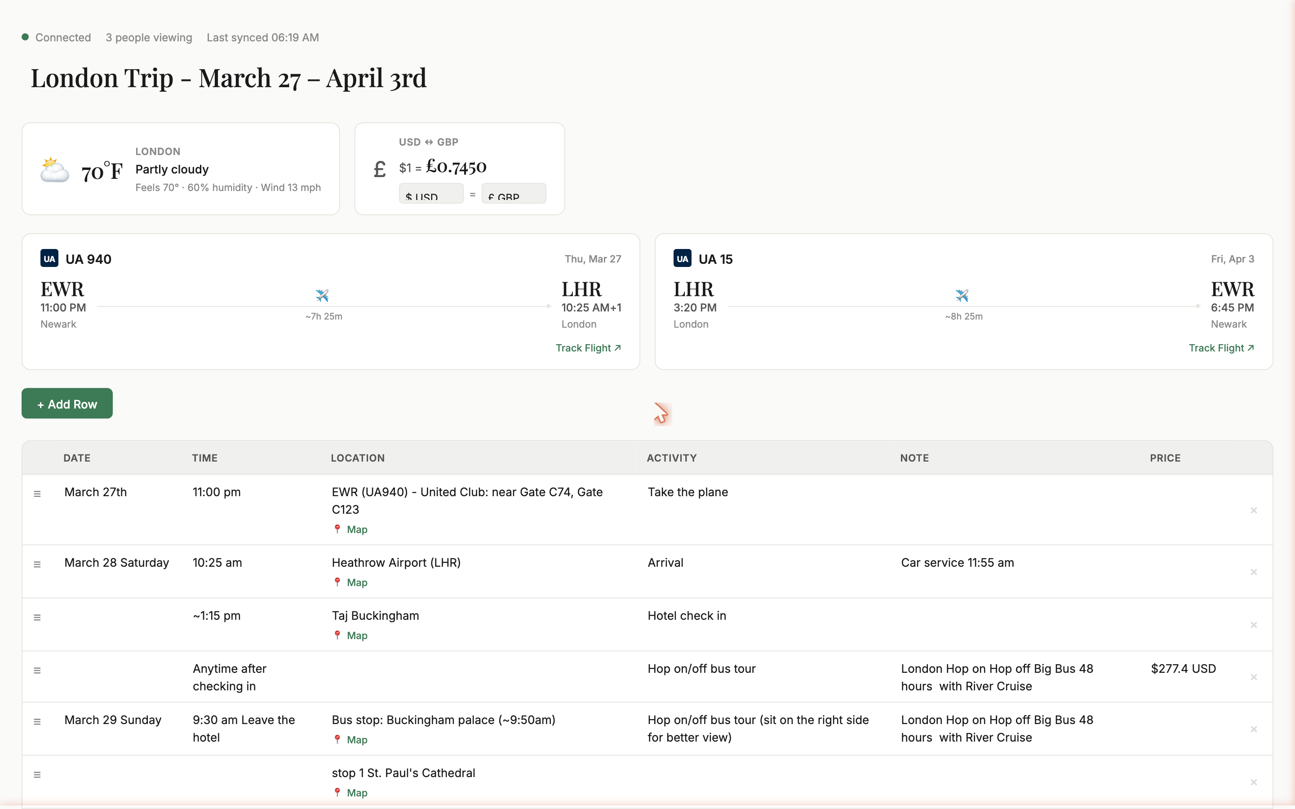Click the UA logo beside UA 940

[x=49, y=258]
